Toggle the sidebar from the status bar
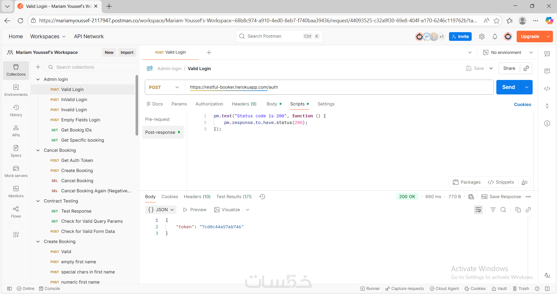Image resolution: width=557 pixels, height=294 pixels. pos(9,288)
